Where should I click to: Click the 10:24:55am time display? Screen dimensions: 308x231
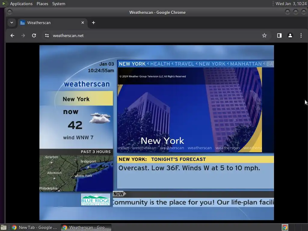tap(101, 70)
